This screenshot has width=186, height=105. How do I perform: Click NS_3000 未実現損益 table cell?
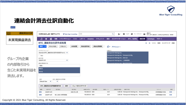coord(61,95)
